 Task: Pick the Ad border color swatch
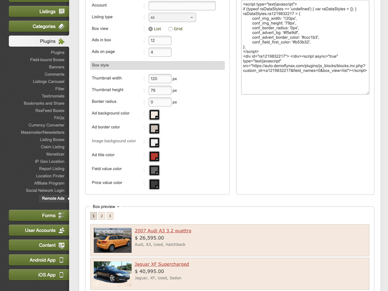154,129
